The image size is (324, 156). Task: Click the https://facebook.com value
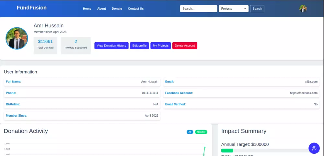pos(304,93)
